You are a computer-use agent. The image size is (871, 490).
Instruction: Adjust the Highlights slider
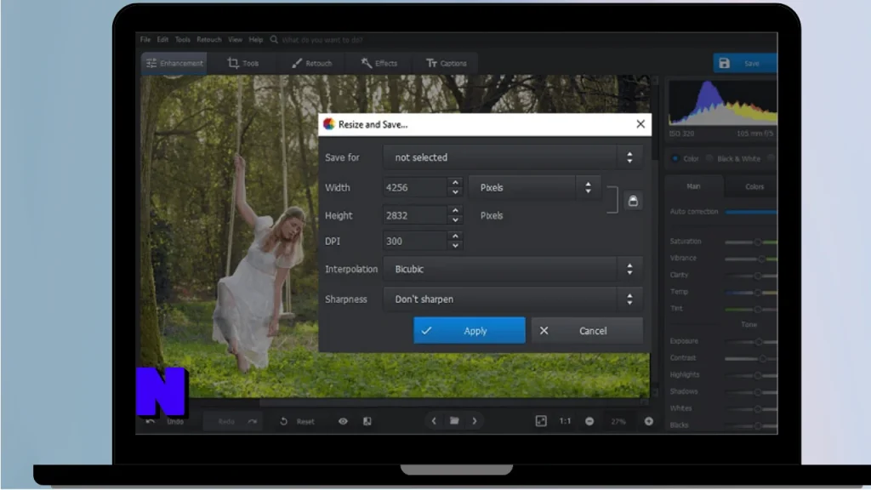tap(751, 375)
